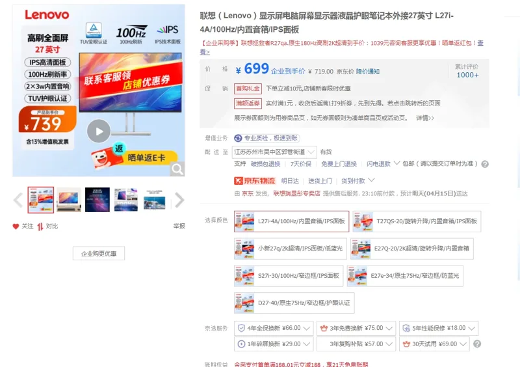
Task: Click the 送货上门 delivery text
Action: 320,181
